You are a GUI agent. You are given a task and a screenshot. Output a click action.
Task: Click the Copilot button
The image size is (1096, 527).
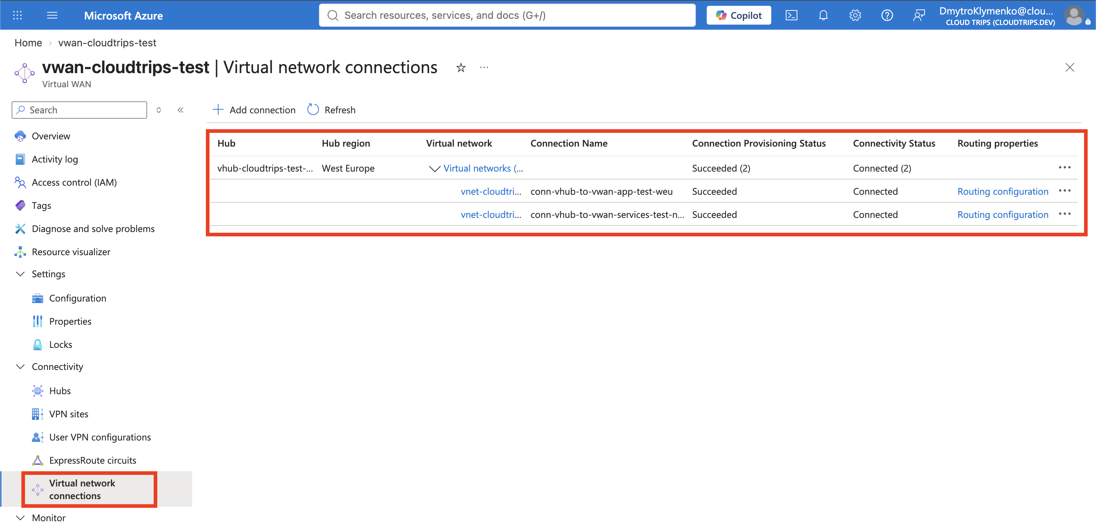point(739,15)
